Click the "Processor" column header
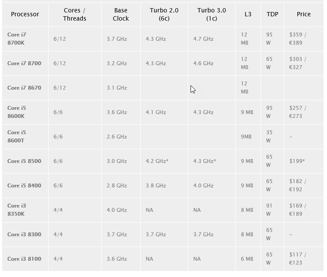This screenshot has width=327, height=277. tap(25, 14)
